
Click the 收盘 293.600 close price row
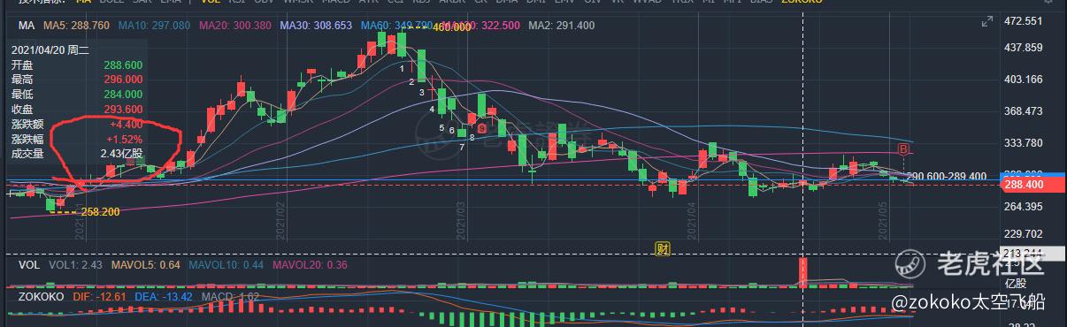point(76,109)
